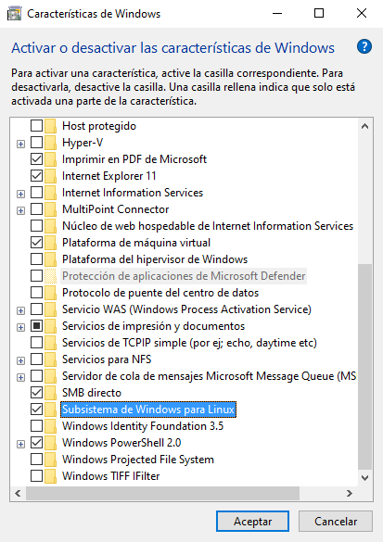
Task: Click the Windows Features title bar icon
Action: tap(14, 14)
